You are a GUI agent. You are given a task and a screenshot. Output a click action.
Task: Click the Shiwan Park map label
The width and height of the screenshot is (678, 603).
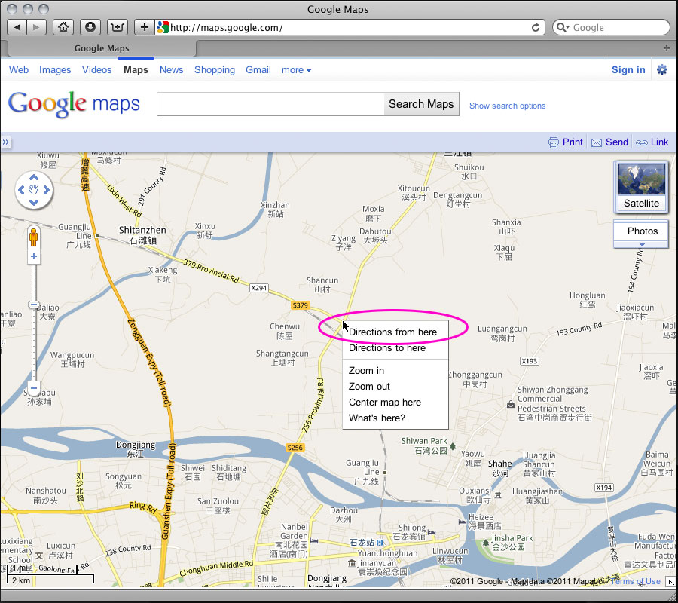[x=424, y=445]
